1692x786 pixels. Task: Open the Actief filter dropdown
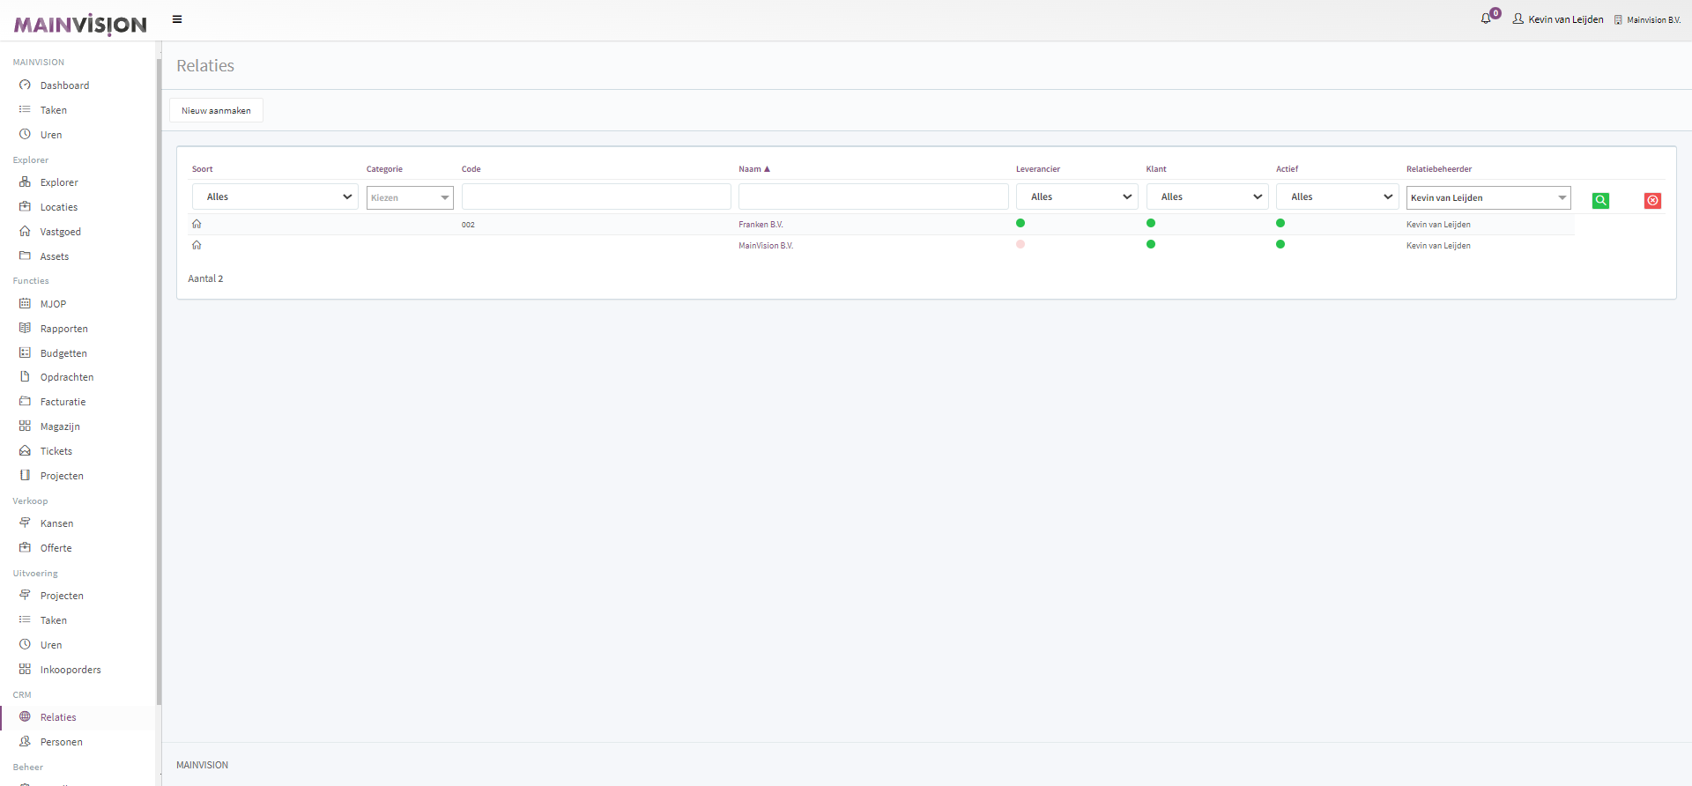(x=1337, y=196)
